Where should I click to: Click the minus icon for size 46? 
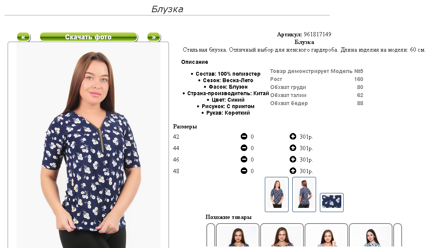tap(244, 159)
